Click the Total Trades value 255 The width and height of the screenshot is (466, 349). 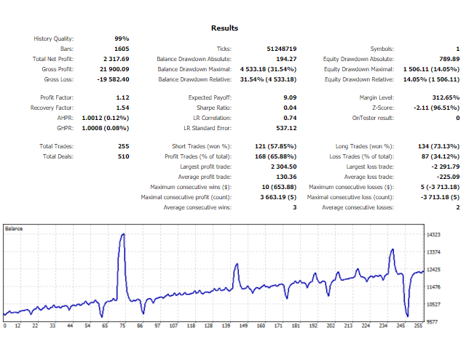[x=122, y=146]
